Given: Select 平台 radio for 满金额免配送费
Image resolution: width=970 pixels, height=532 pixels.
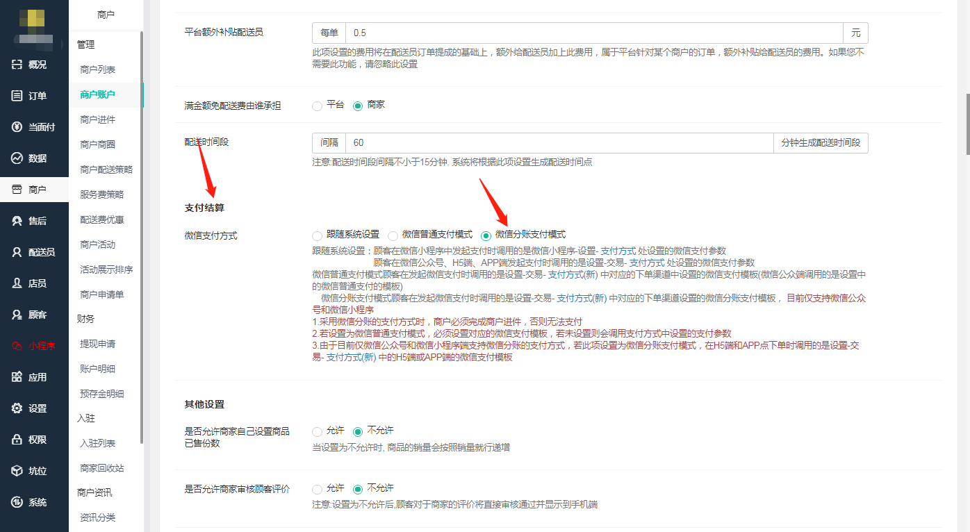Looking at the screenshot, I should click(x=318, y=106).
